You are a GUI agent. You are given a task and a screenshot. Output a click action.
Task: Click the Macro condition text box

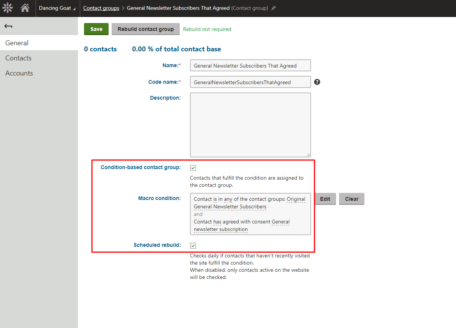250,214
